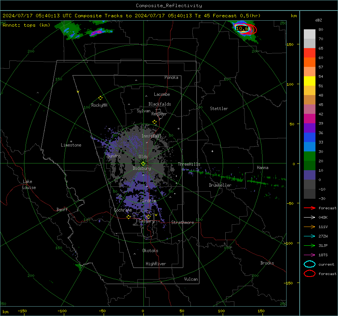Click the Ponoka city label
The width and height of the screenshot is (338, 316).
[171, 77]
